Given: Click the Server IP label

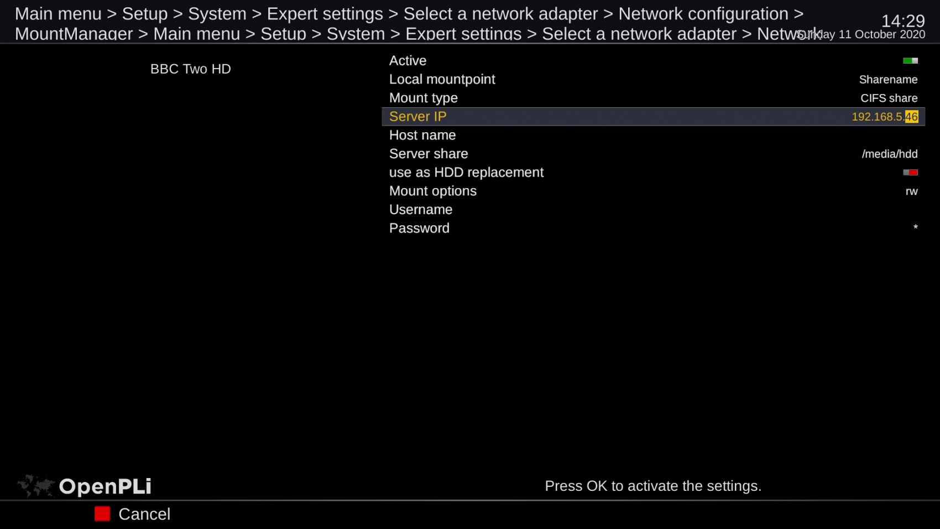Looking at the screenshot, I should point(417,117).
